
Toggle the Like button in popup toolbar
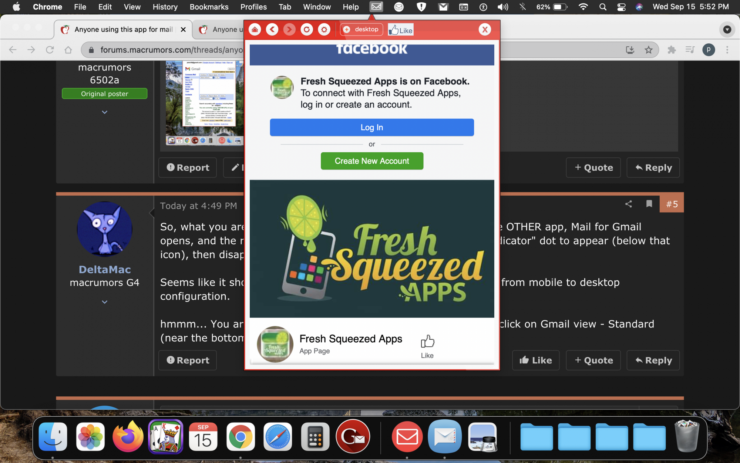[x=401, y=30]
